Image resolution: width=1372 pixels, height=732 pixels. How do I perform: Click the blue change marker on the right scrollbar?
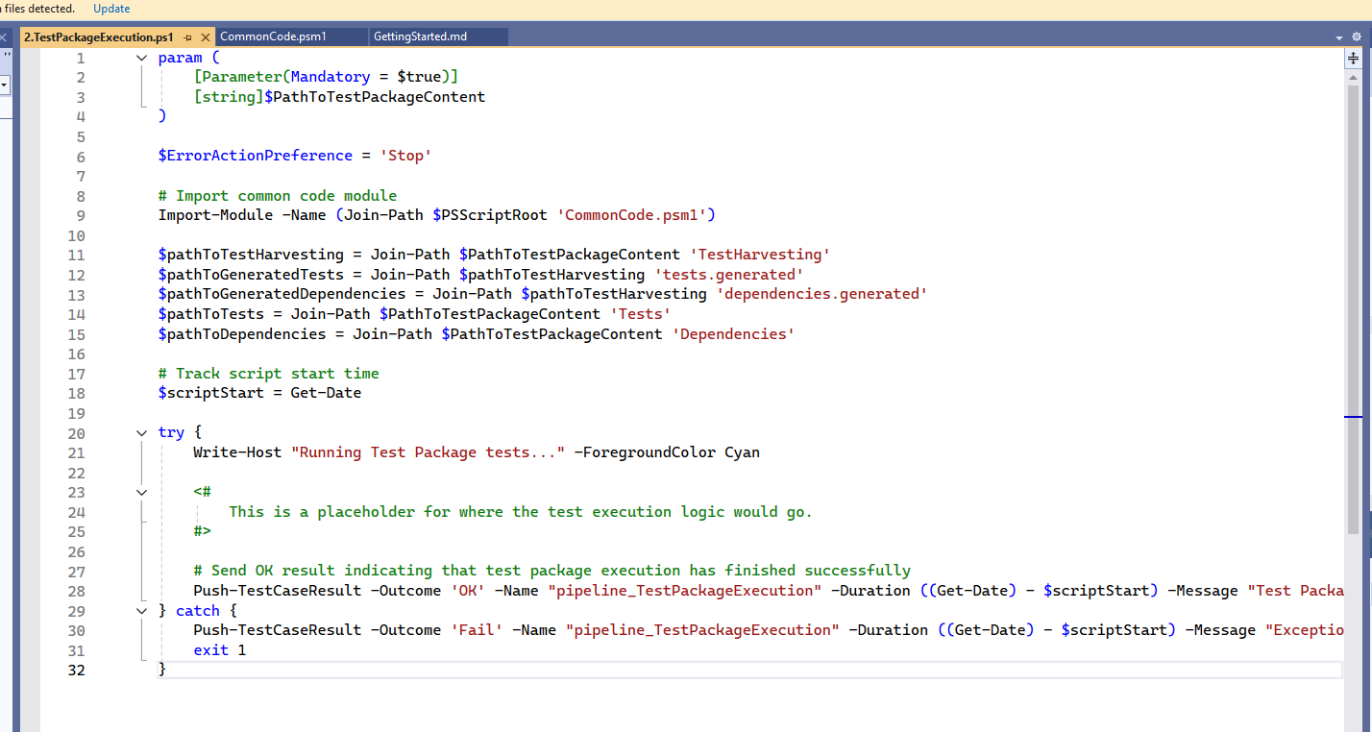point(1355,419)
